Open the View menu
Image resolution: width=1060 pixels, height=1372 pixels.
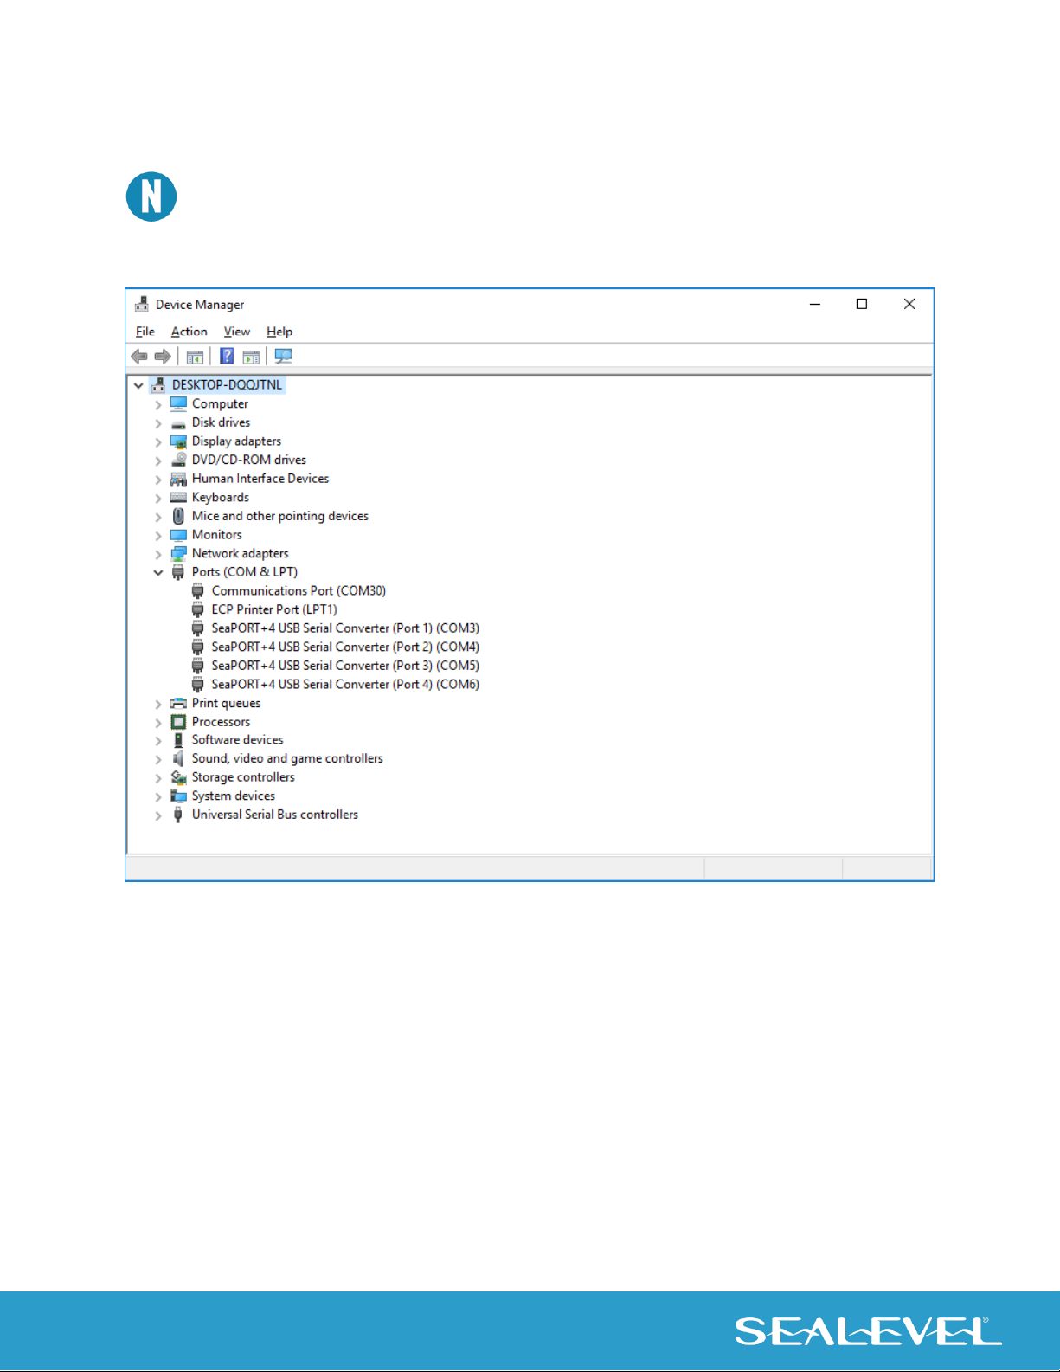(x=237, y=332)
